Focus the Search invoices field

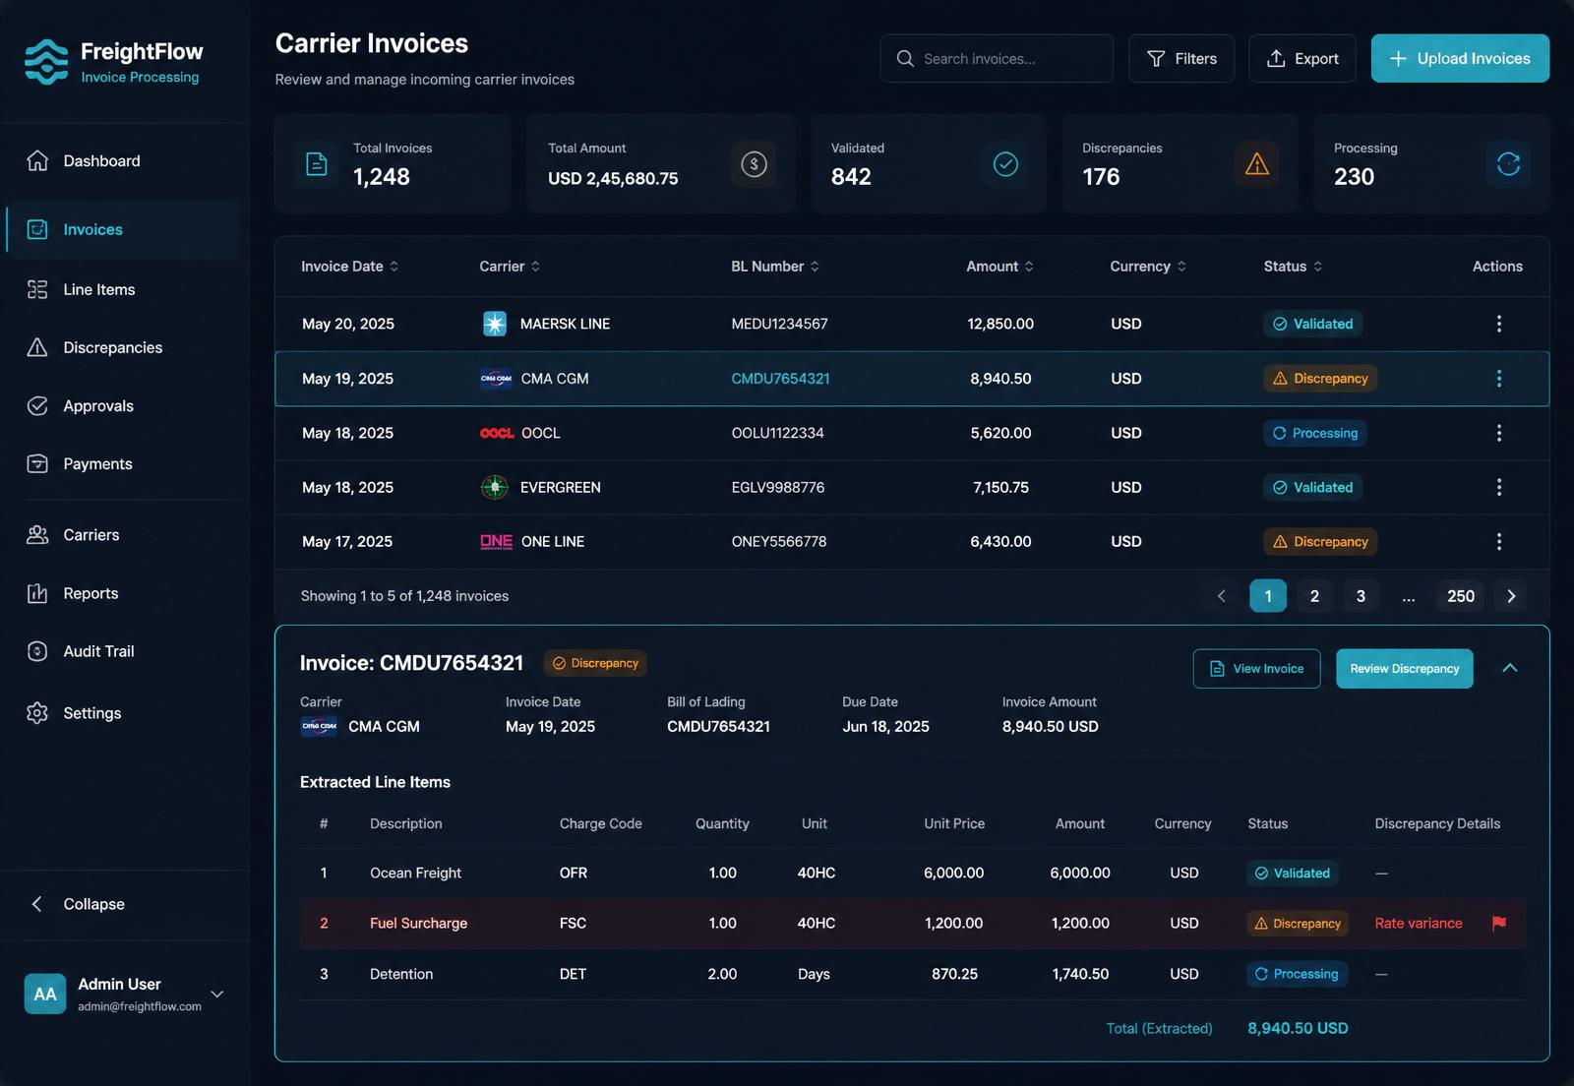point(997,59)
